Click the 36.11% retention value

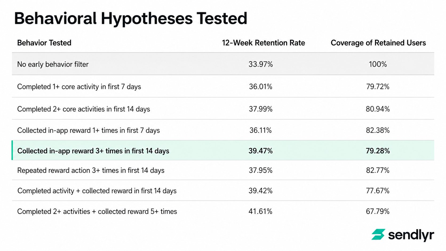[x=261, y=130]
